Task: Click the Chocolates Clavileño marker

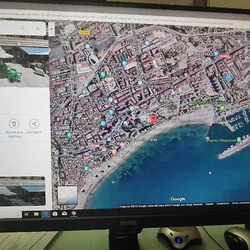Action: (x=239, y=42)
